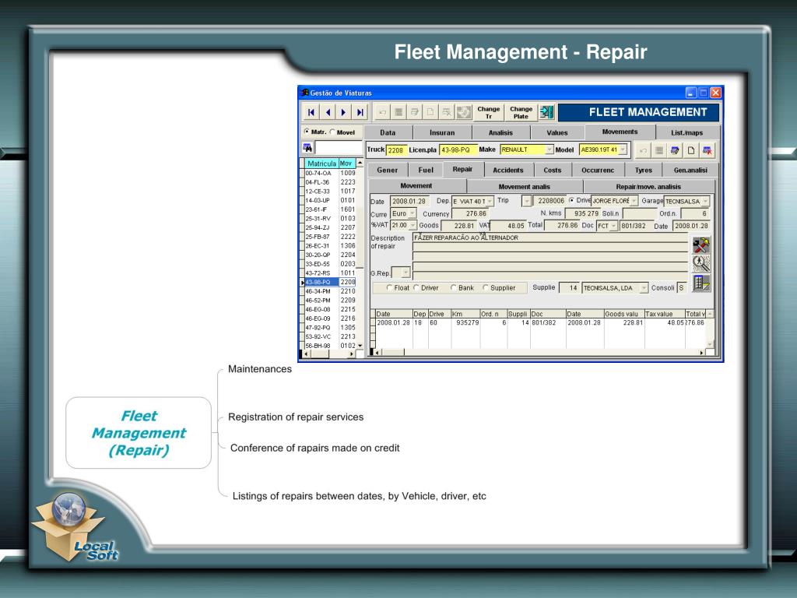Image resolution: width=797 pixels, height=598 pixels.
Task: Select the Movel radio option
Action: pos(332,132)
